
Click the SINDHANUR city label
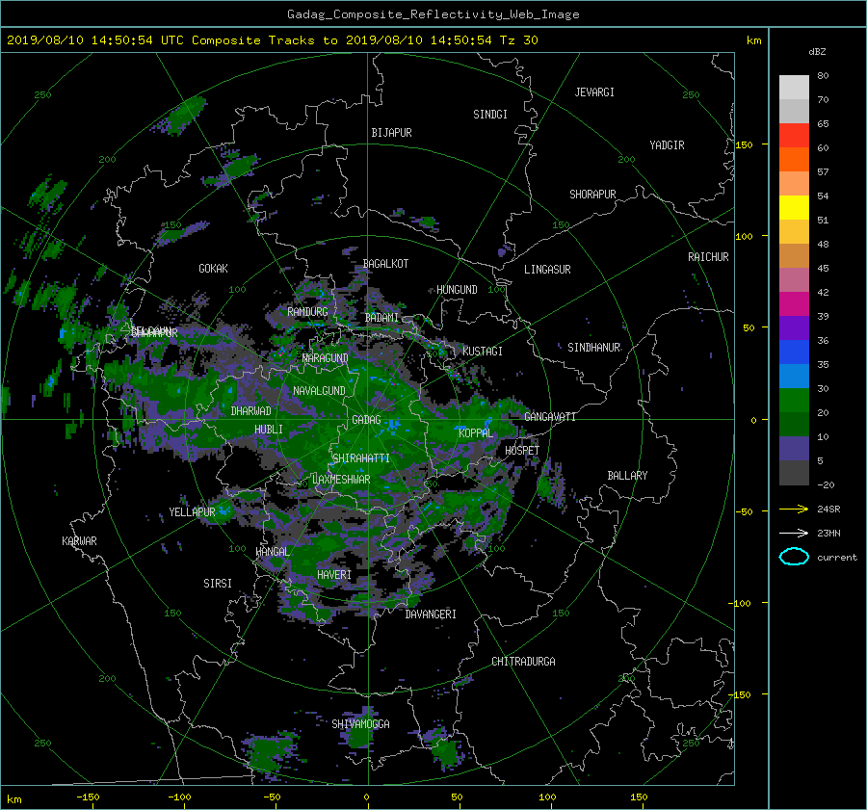[593, 348]
